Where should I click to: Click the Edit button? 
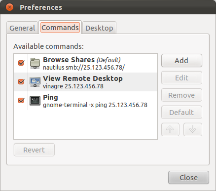[x=181, y=78]
